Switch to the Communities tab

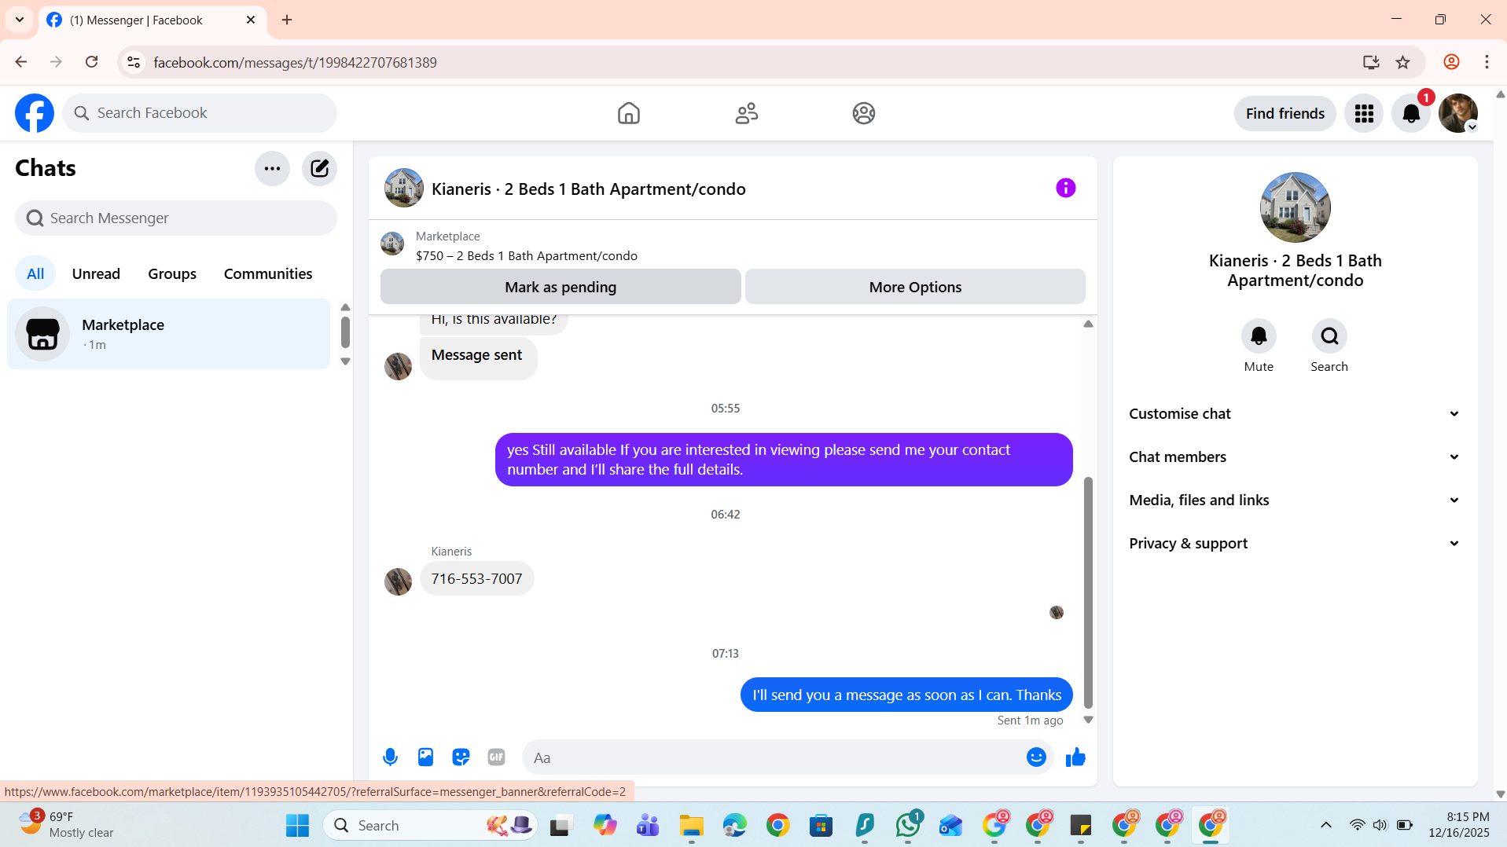(x=268, y=273)
